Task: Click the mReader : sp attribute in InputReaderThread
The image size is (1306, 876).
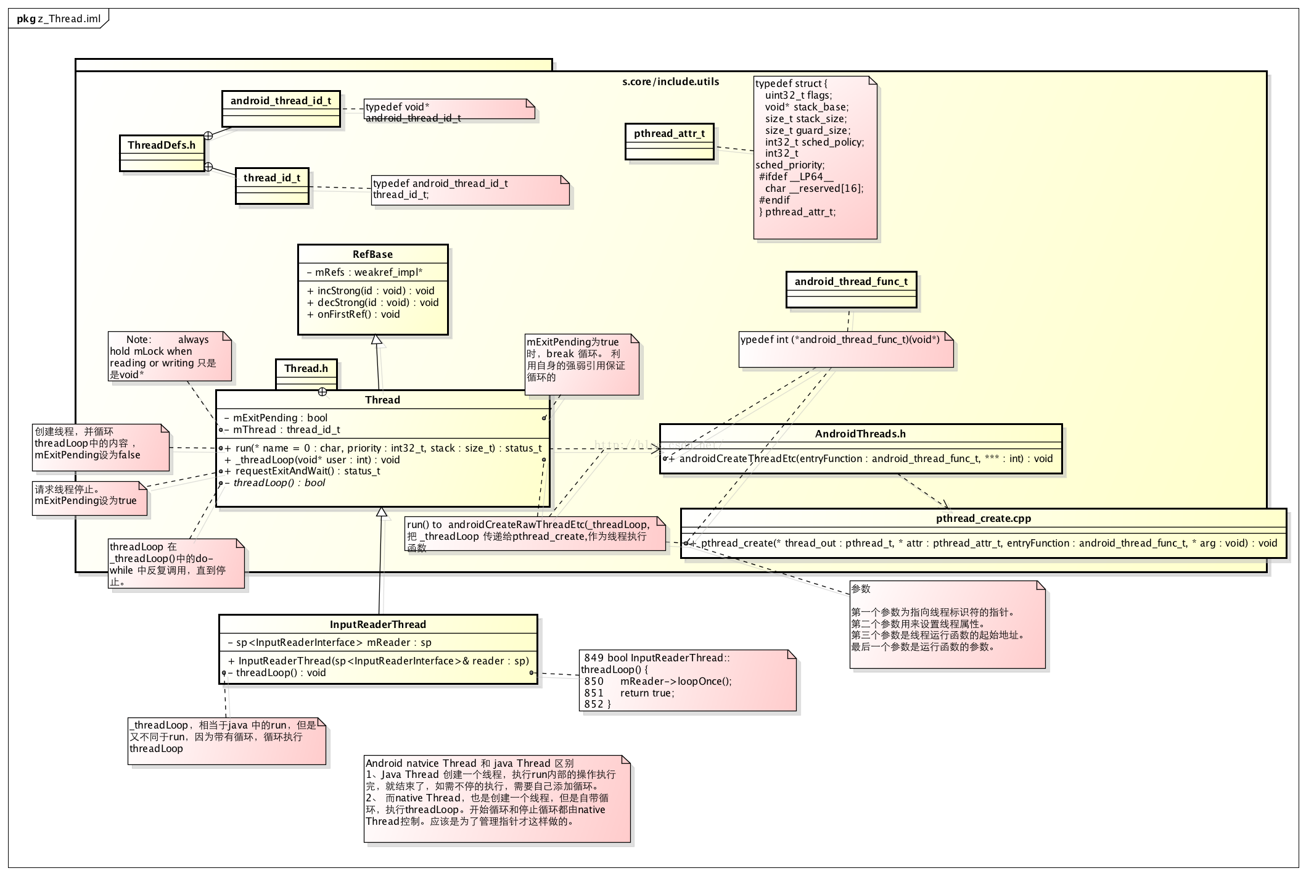Action: pyautogui.click(x=329, y=642)
